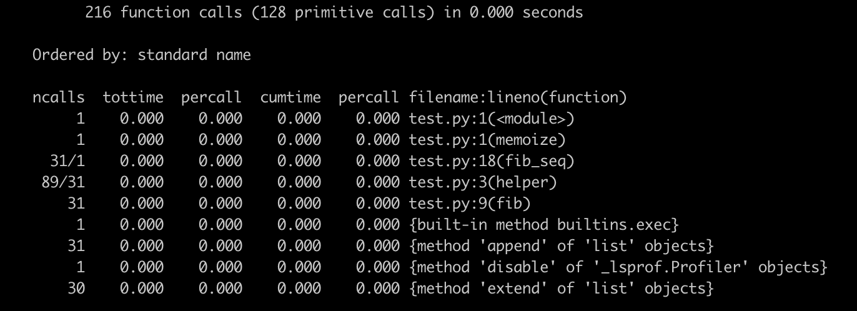Click the ncalls value 30
This screenshot has width=857, height=311.
pyautogui.click(x=76, y=289)
